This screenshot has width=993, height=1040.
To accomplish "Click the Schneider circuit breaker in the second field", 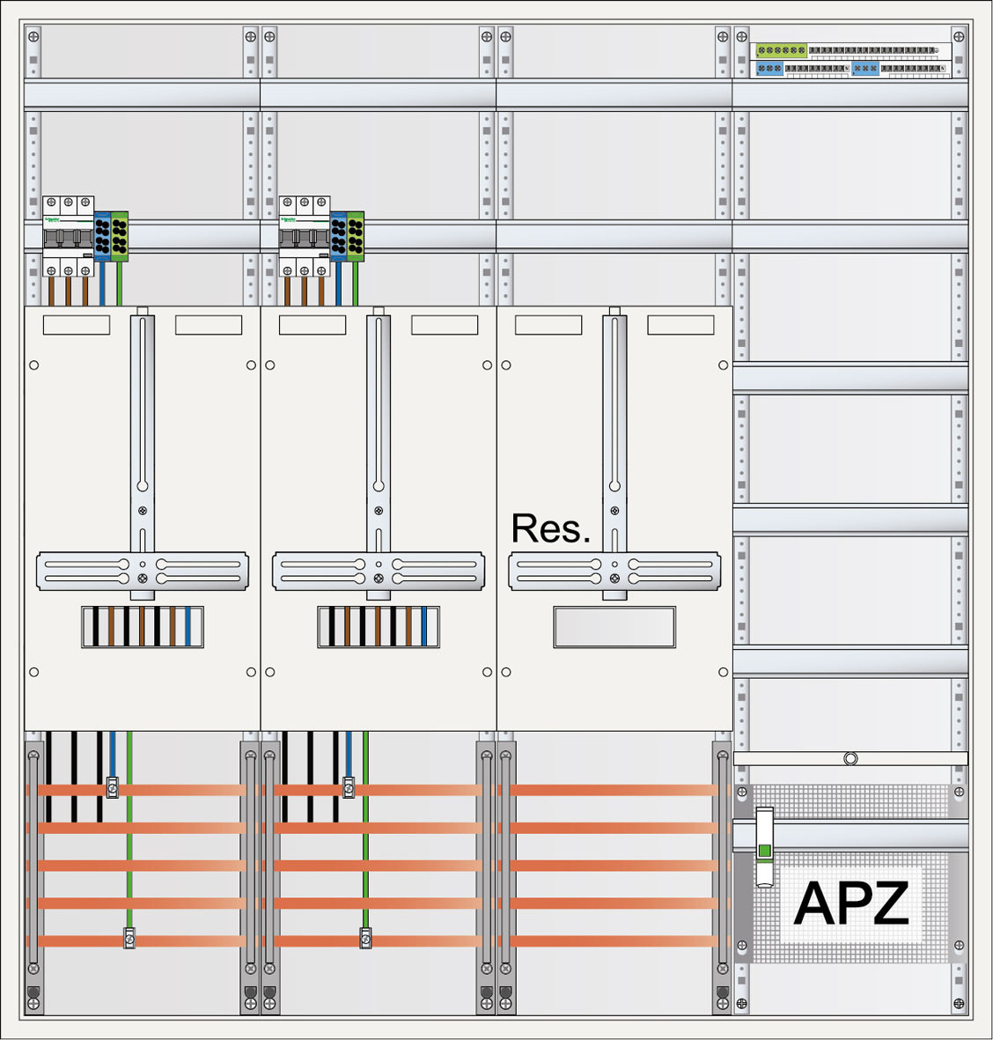I will pyautogui.click(x=304, y=236).
